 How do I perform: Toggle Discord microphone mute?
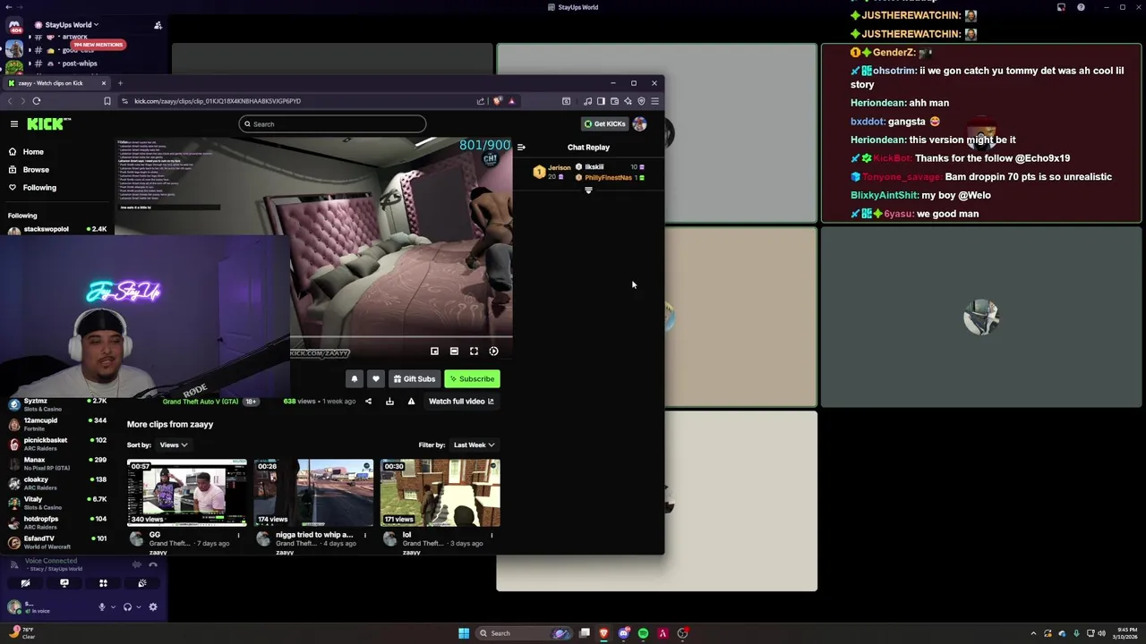[101, 607]
